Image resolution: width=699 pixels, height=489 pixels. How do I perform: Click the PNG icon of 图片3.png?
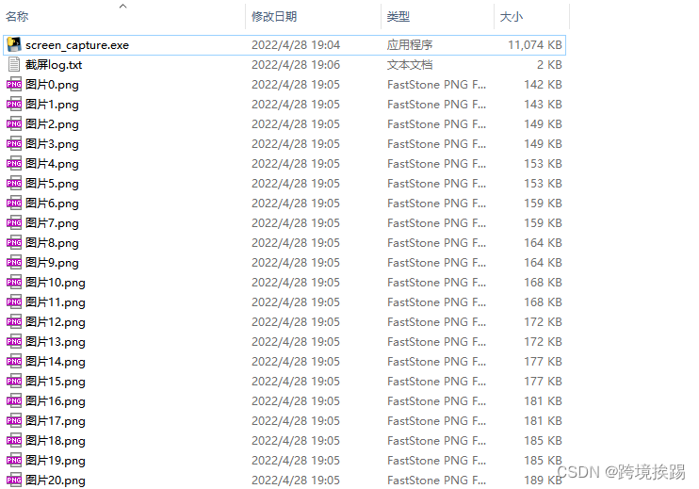(x=14, y=144)
